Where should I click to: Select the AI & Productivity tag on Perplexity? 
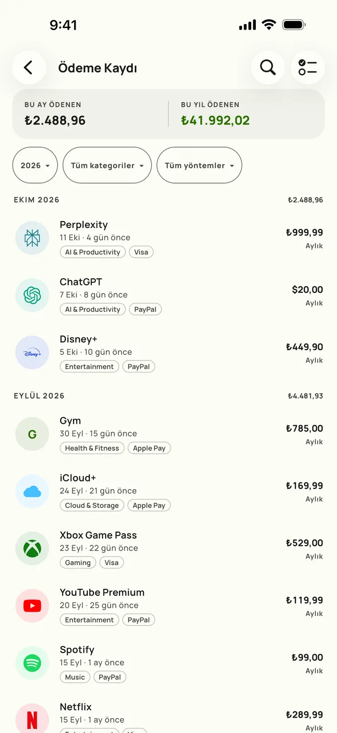click(x=92, y=252)
